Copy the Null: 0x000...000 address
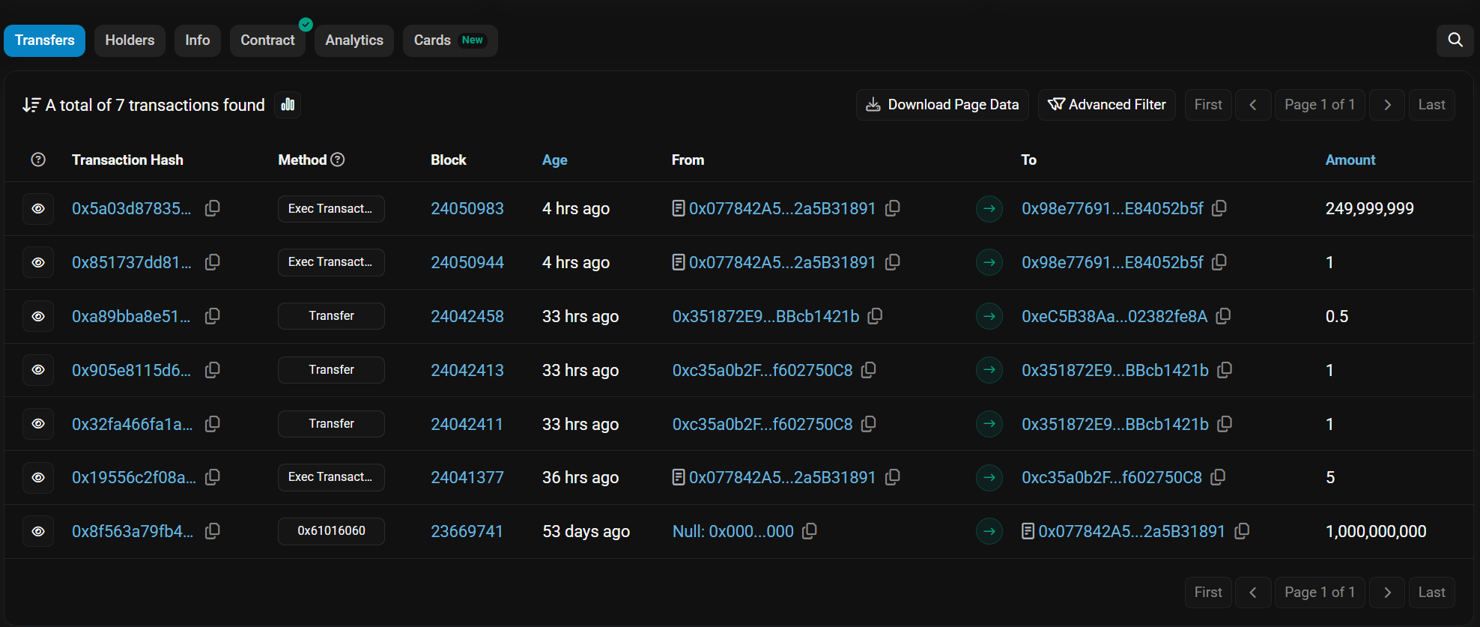This screenshot has width=1480, height=627. [810, 531]
